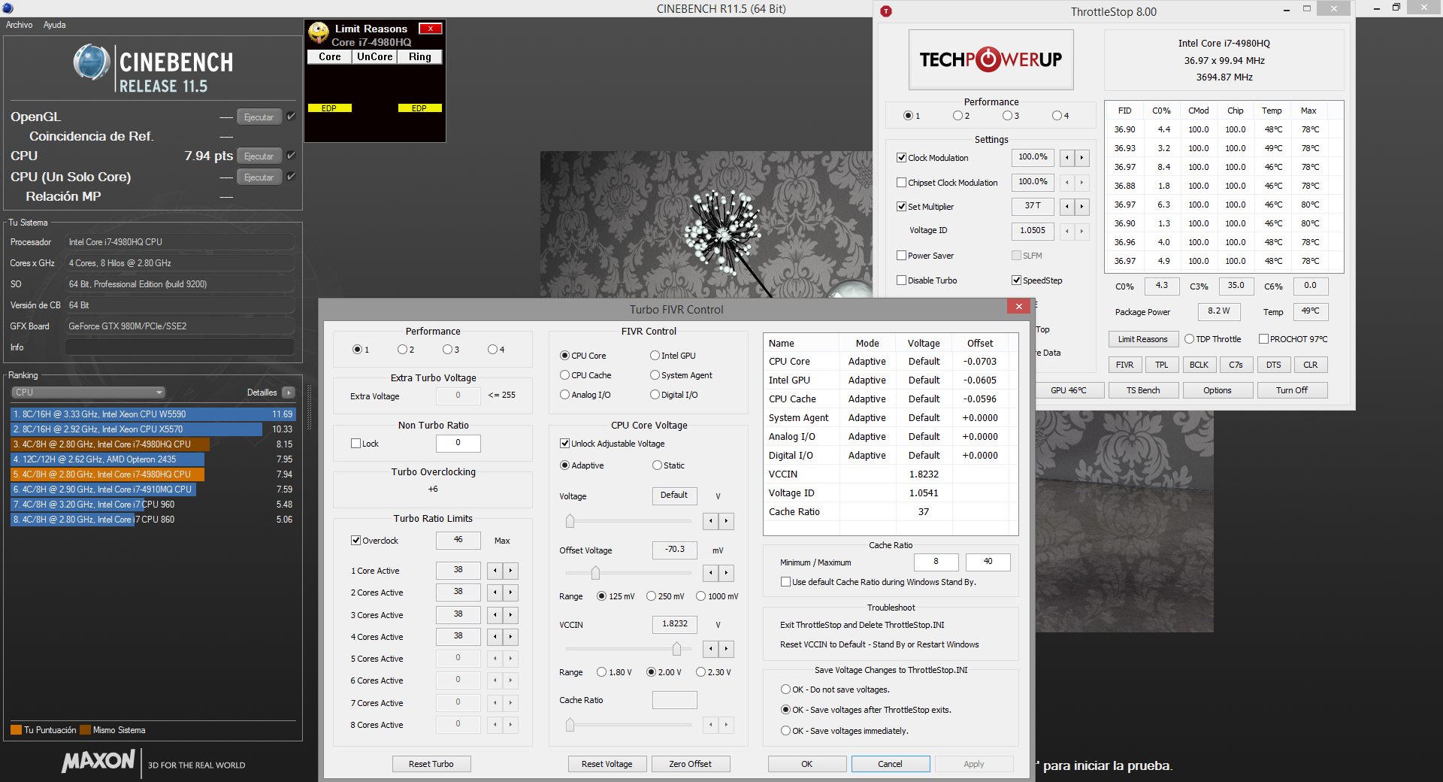The height and width of the screenshot is (782, 1443).
Task: Click the TechPowerUp logo banner
Action: coord(991,60)
